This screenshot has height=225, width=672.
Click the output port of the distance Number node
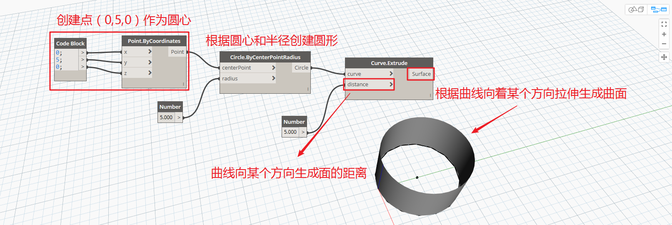pos(303,132)
